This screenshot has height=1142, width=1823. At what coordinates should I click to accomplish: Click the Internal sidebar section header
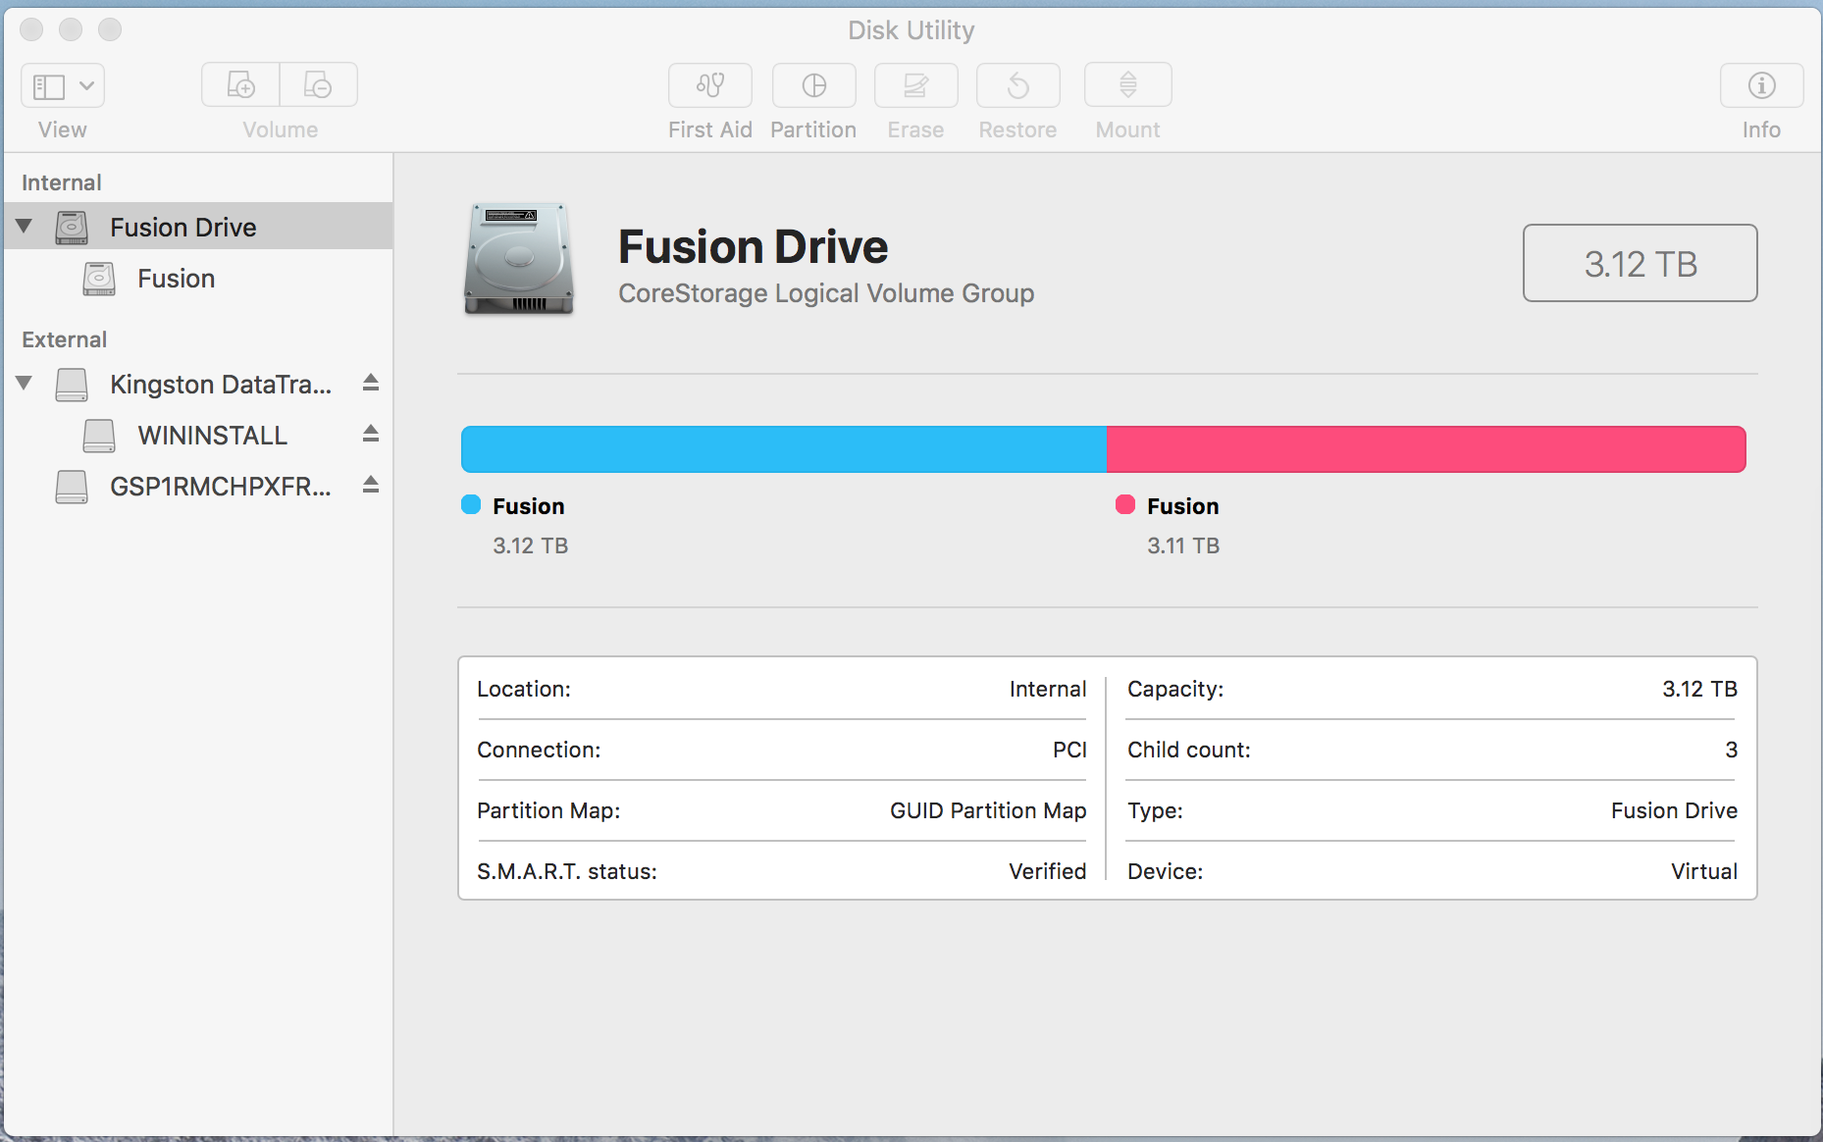[62, 182]
